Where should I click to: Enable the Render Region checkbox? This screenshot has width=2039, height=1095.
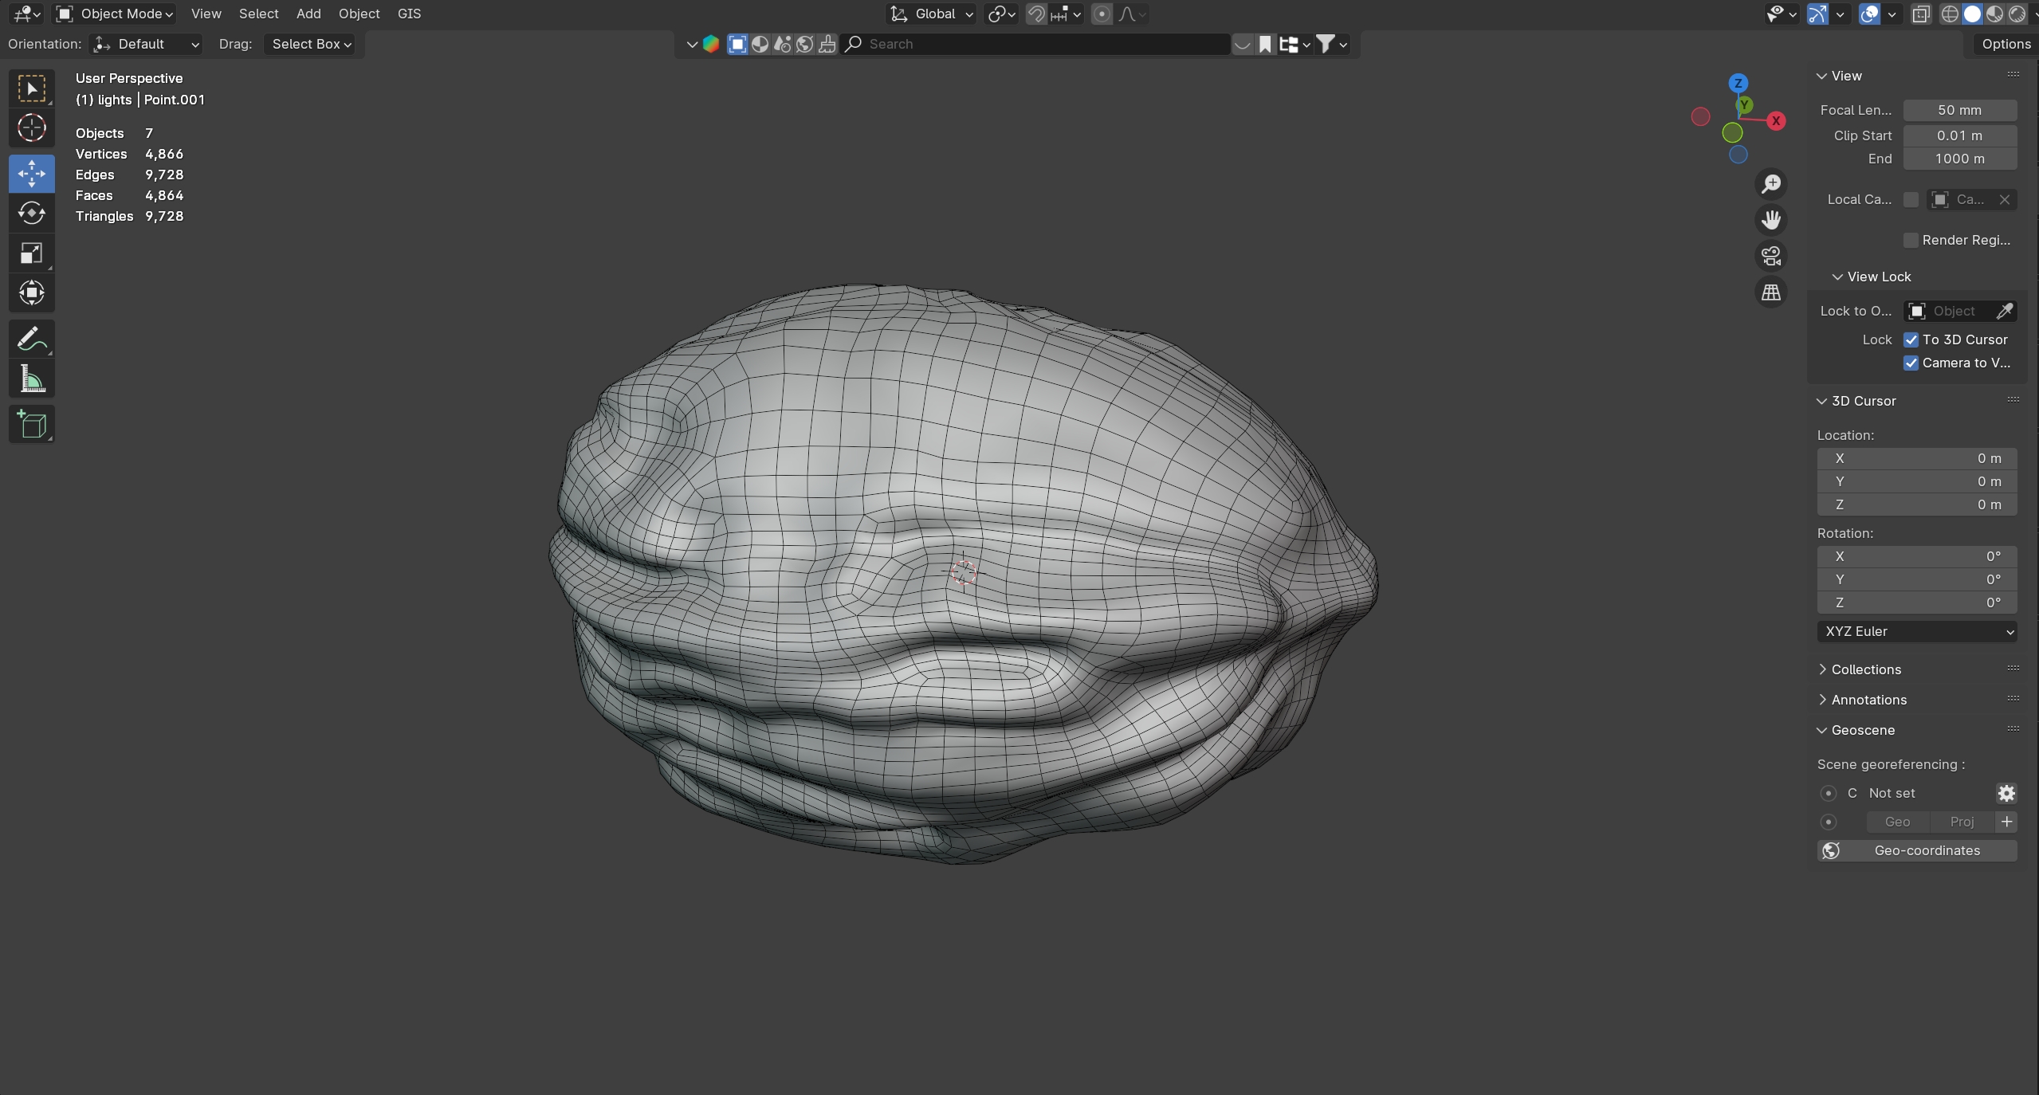[x=1911, y=240]
